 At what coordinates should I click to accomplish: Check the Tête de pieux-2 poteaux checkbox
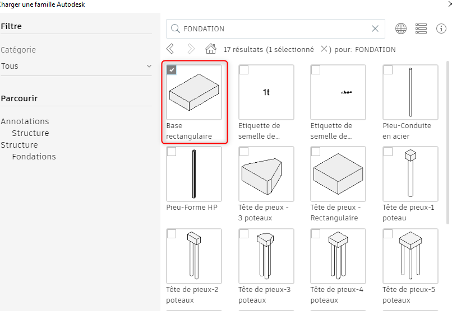tap(172, 234)
